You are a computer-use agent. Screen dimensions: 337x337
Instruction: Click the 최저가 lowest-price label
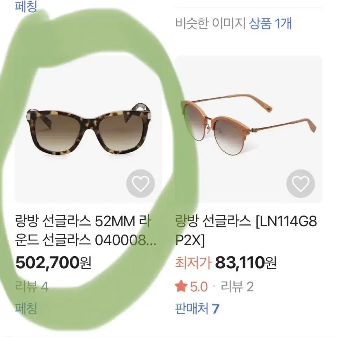point(193,263)
